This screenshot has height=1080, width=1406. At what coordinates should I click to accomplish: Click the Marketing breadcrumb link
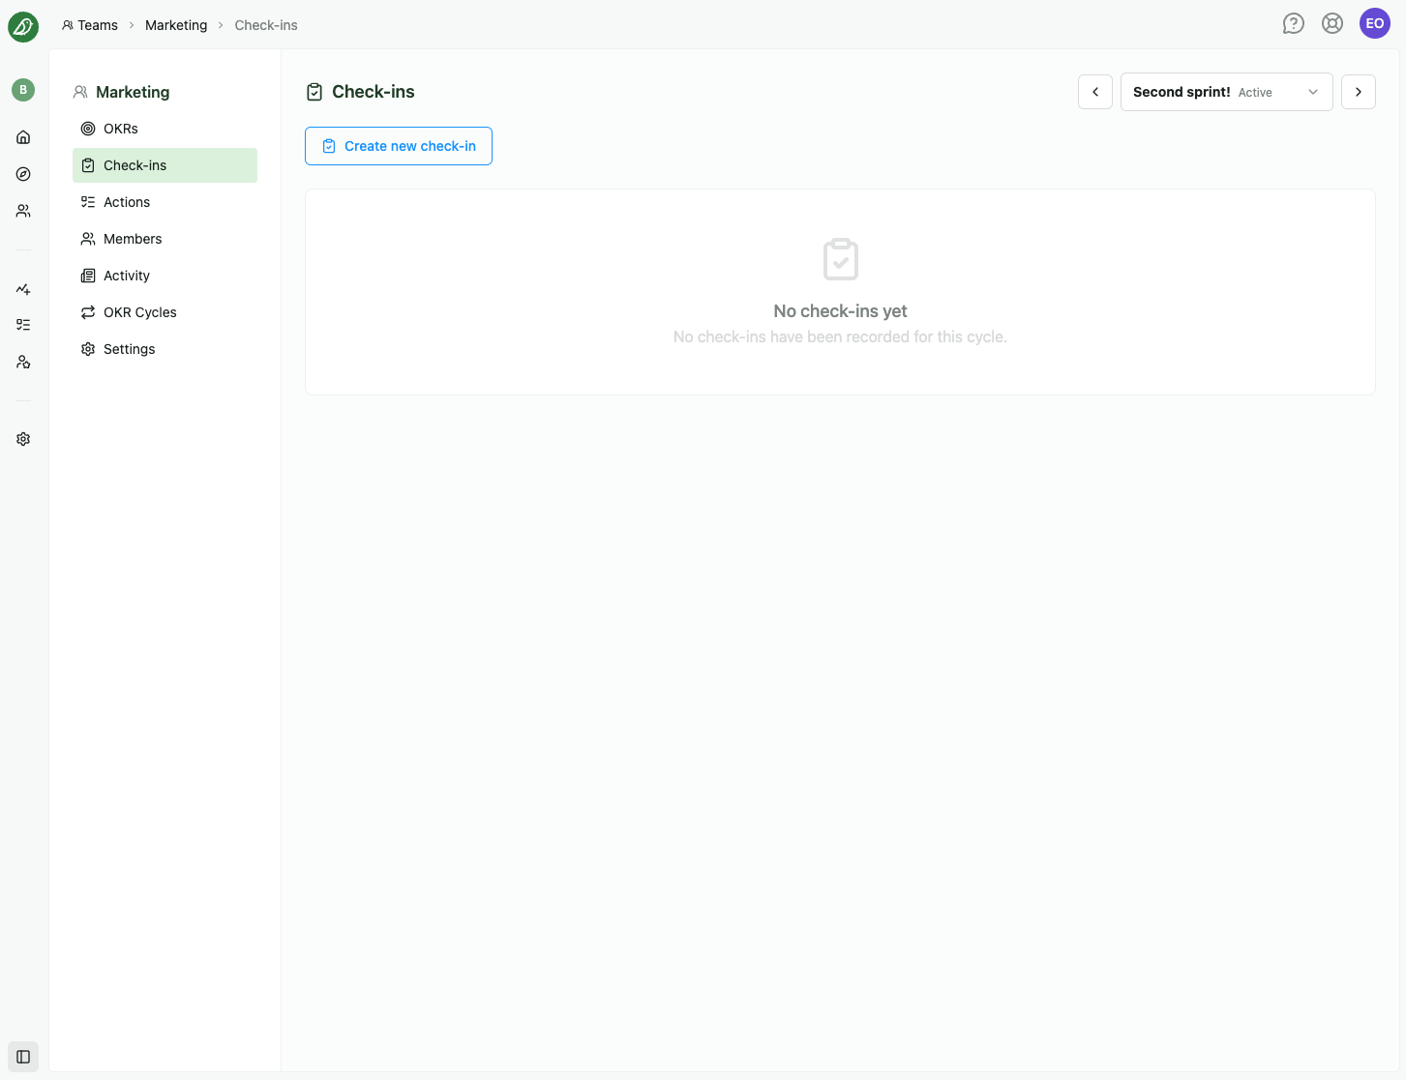click(176, 25)
